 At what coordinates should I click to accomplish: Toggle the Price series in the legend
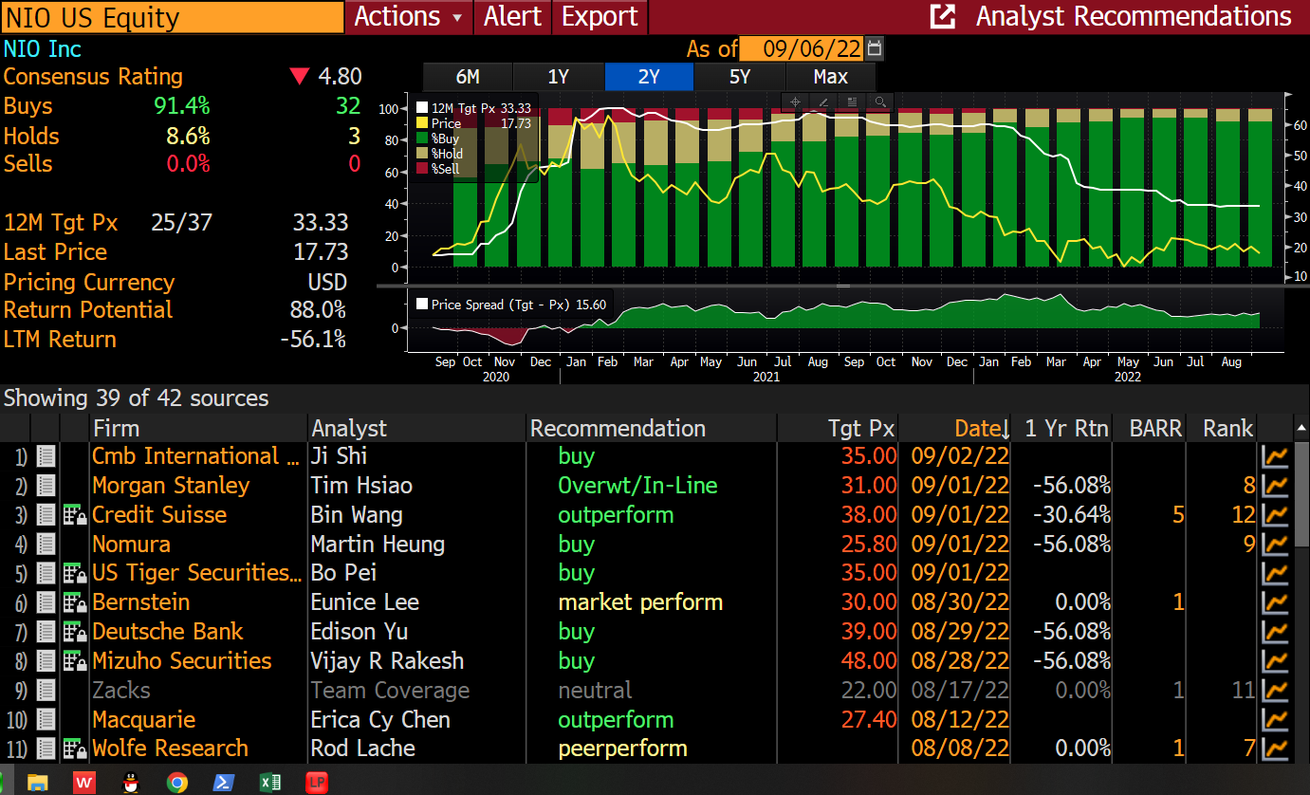pyautogui.click(x=476, y=123)
